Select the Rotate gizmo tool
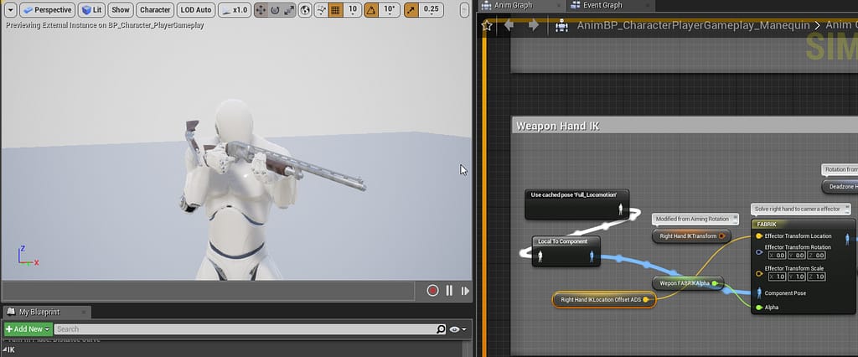 click(275, 10)
